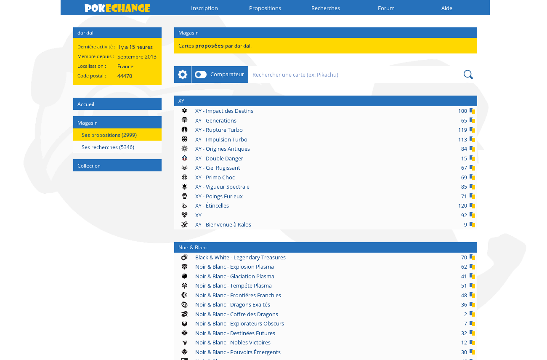Viewport: 547px width, 360px height.
Task: Click count 2 on Coffre des Dragons row
Action: [465, 314]
